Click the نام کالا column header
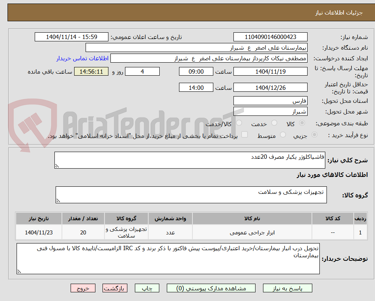This screenshot has height=301, width=375. (252, 219)
